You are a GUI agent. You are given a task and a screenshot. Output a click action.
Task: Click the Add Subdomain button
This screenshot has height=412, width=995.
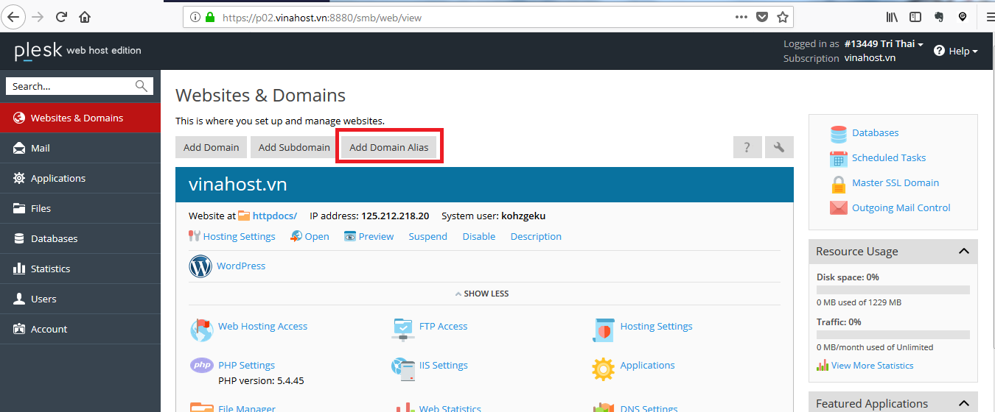click(294, 147)
